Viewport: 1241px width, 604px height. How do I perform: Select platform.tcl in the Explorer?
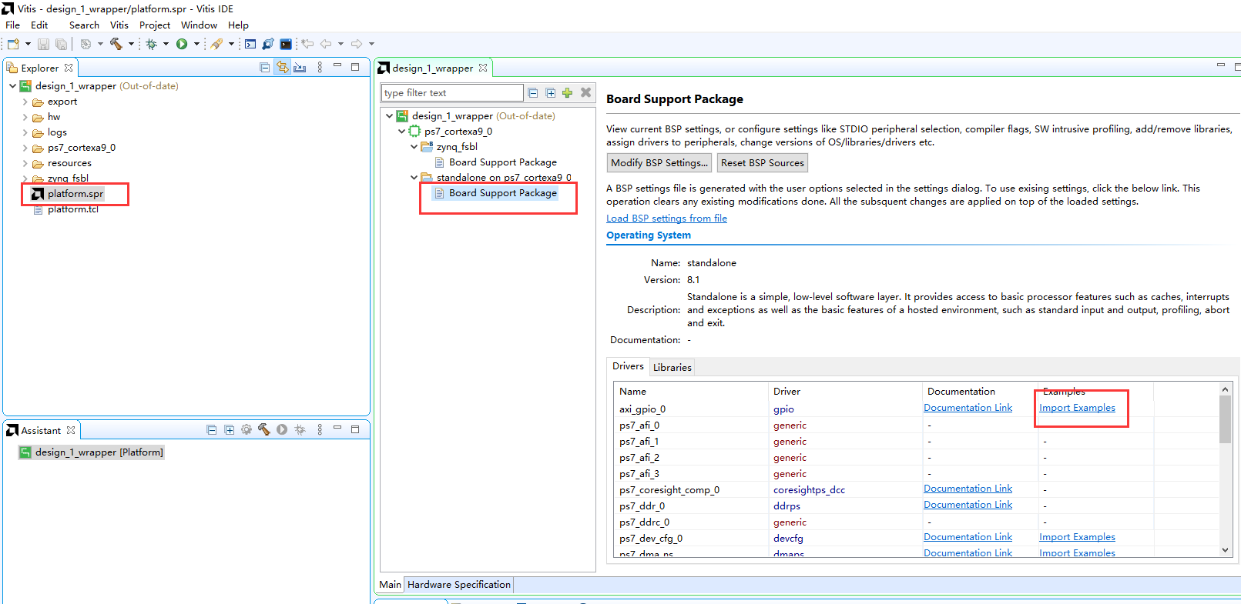click(x=72, y=209)
